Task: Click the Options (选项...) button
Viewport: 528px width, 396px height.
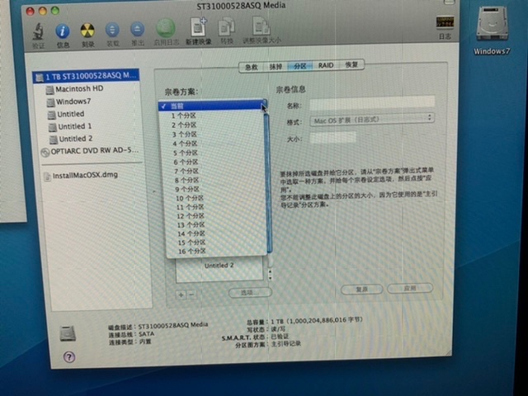Action: [x=250, y=292]
